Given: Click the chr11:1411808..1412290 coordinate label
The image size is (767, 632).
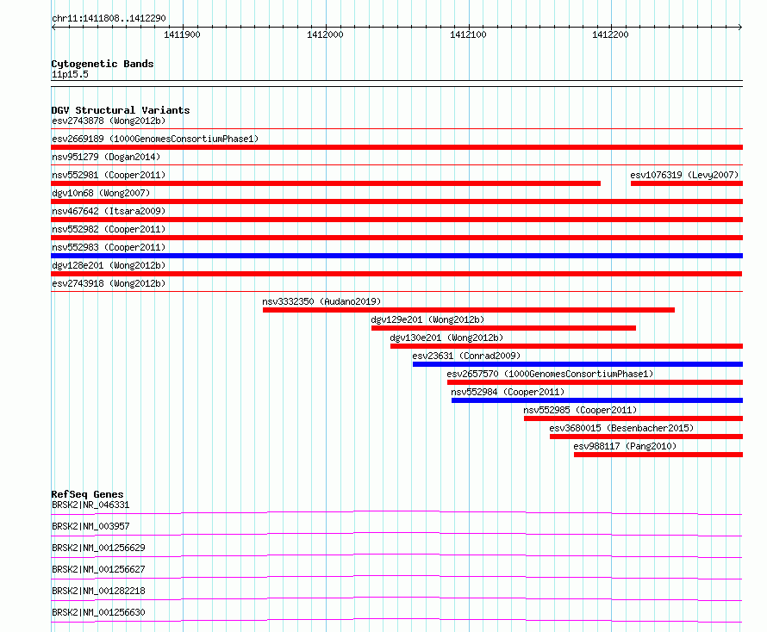Looking at the screenshot, I should pyautogui.click(x=109, y=18).
